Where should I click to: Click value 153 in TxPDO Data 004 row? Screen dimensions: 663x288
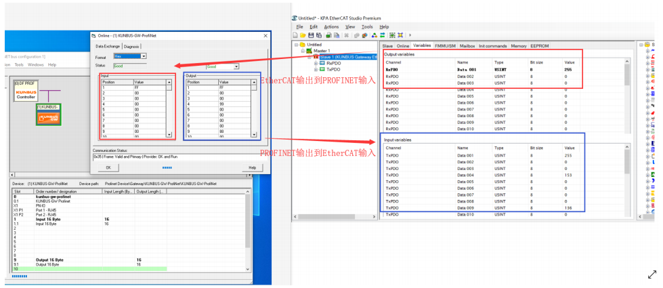pos(568,175)
